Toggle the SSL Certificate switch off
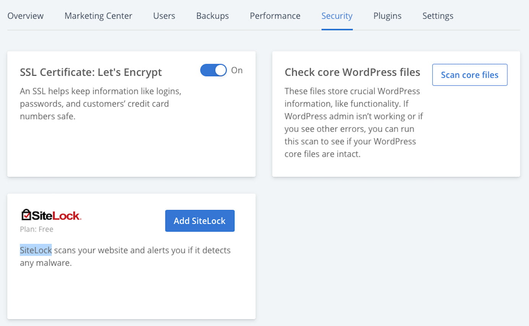 [214, 70]
